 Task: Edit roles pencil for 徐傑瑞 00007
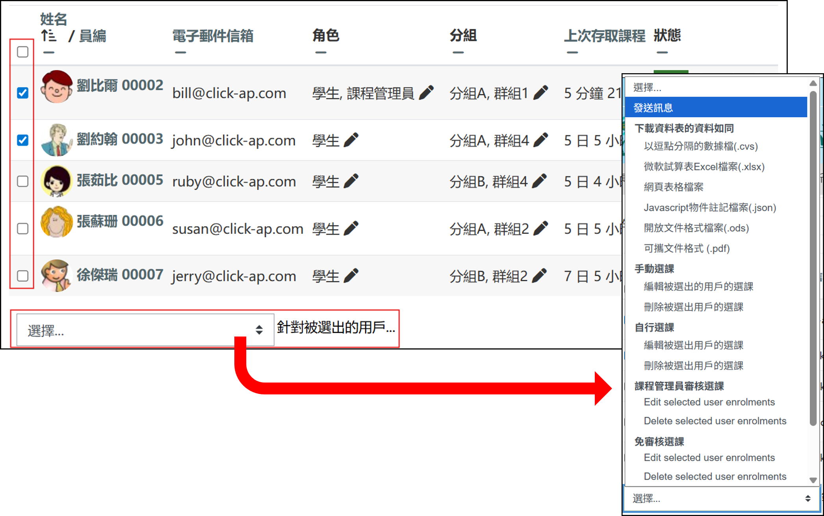[x=351, y=276]
